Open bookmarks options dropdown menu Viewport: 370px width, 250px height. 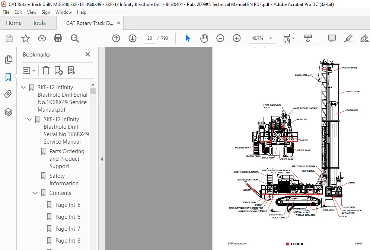click(29, 70)
